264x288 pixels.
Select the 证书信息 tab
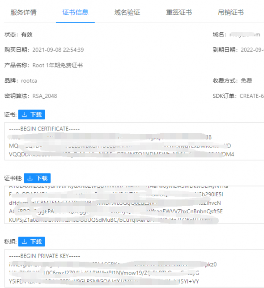[x=75, y=13]
